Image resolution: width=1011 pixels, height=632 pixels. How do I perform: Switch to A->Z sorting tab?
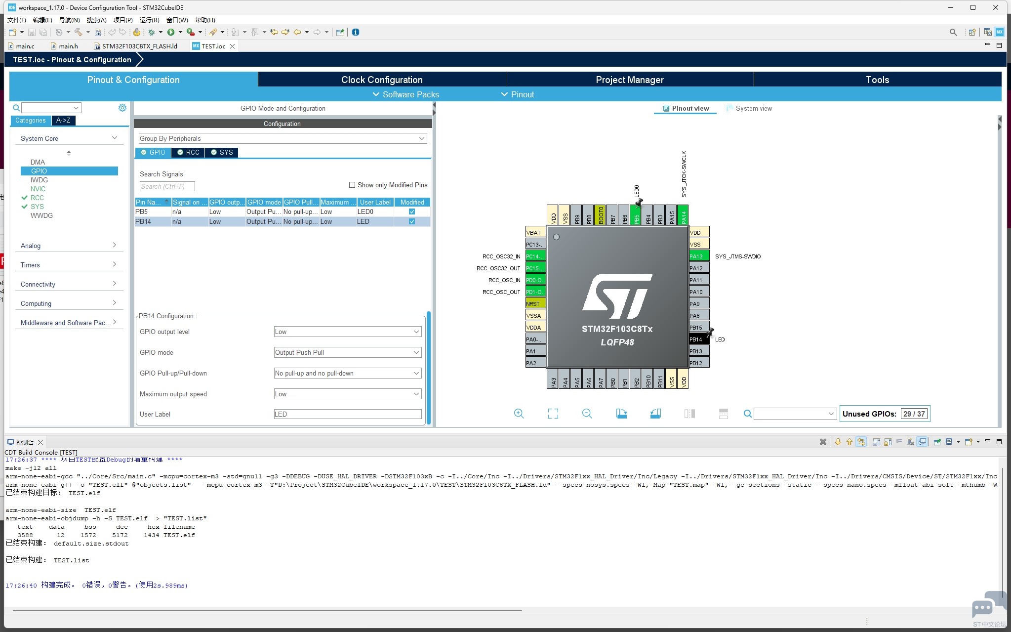[x=63, y=120]
